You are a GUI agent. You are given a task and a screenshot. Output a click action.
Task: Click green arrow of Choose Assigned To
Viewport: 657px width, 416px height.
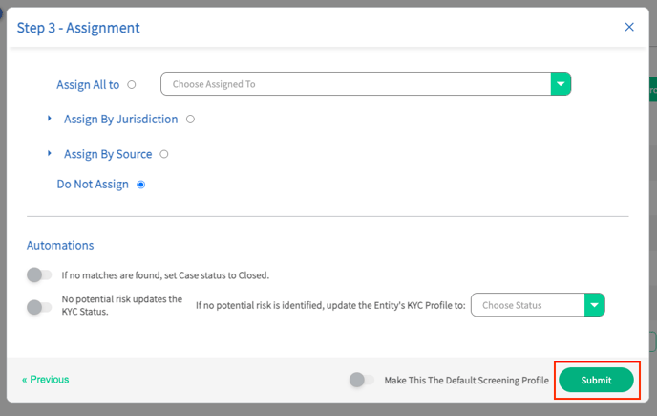pyautogui.click(x=561, y=84)
